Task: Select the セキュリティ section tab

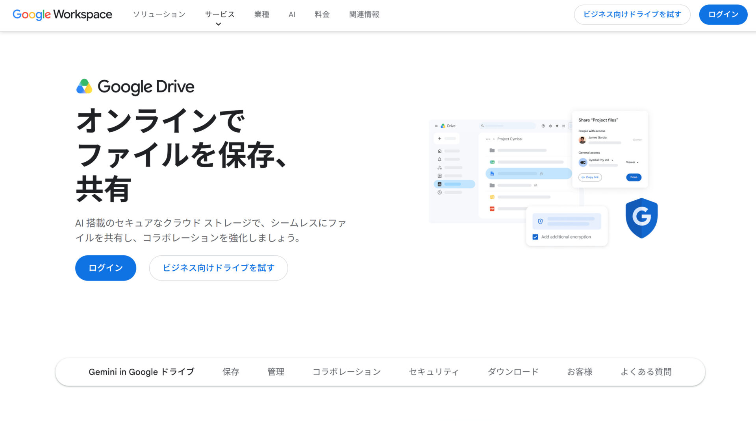Action: point(434,372)
